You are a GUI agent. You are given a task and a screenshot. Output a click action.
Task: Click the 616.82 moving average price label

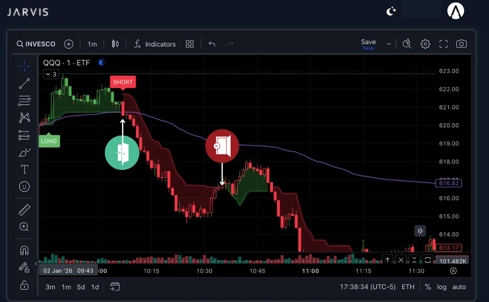[x=448, y=183]
